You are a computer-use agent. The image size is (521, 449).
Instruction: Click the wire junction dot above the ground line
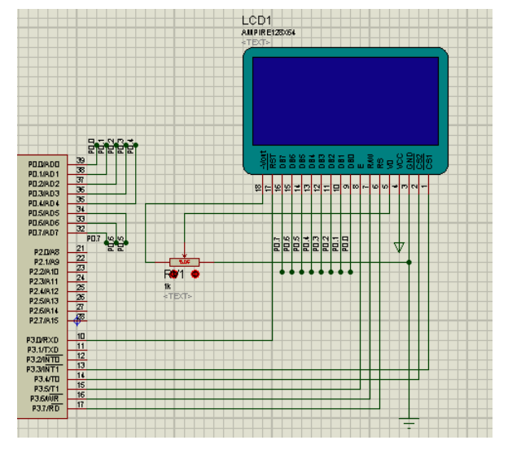[409, 263]
